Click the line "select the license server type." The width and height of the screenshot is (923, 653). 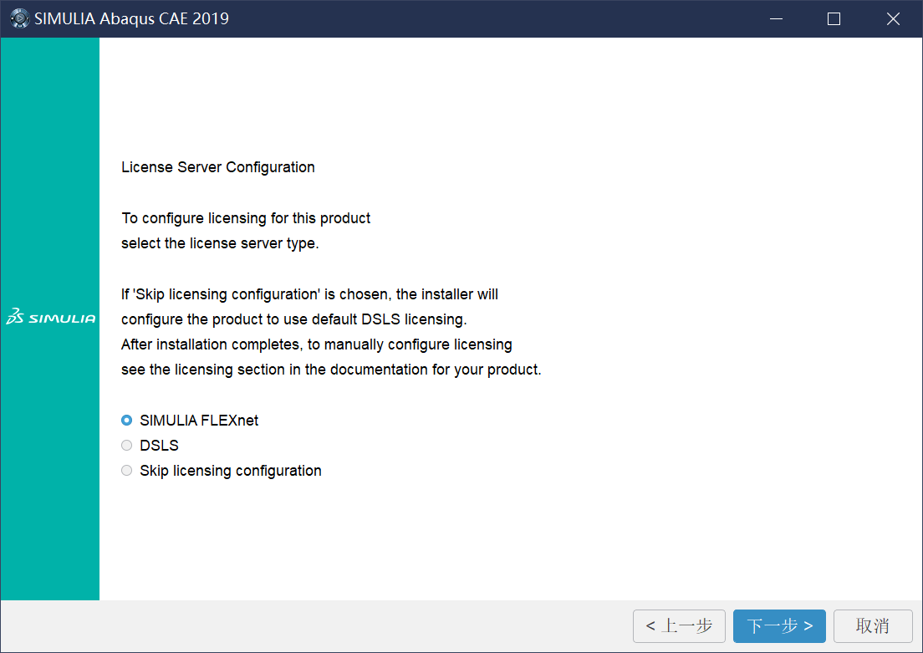click(220, 244)
